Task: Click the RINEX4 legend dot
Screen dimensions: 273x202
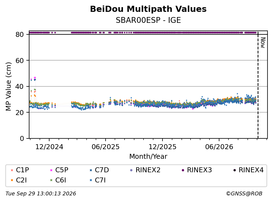Action: coord(235,170)
